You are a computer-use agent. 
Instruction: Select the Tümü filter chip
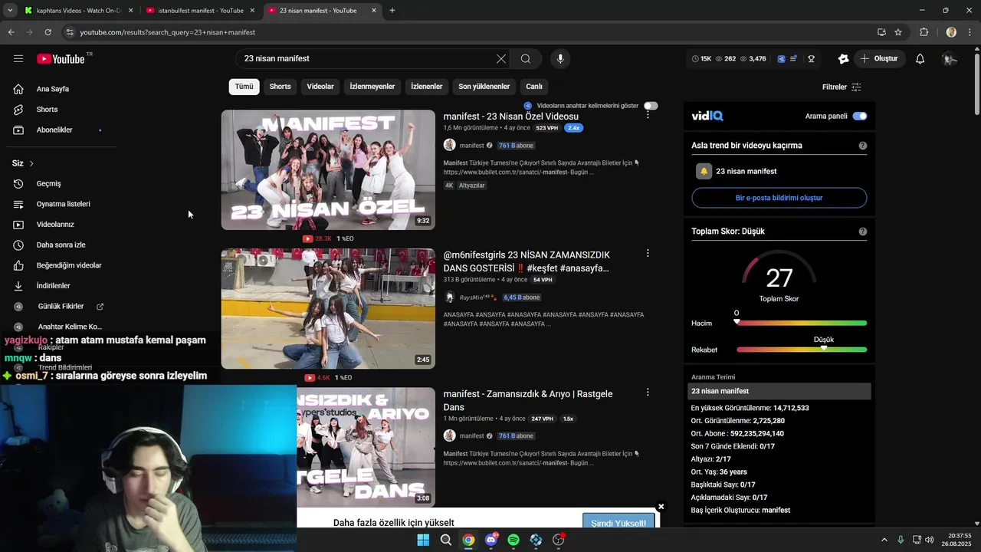point(244,87)
